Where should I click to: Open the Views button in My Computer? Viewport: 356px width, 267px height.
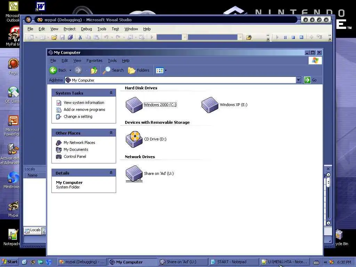[x=160, y=70]
